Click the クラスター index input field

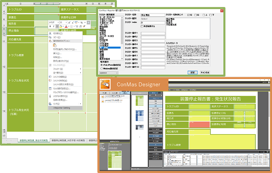click(153, 23)
